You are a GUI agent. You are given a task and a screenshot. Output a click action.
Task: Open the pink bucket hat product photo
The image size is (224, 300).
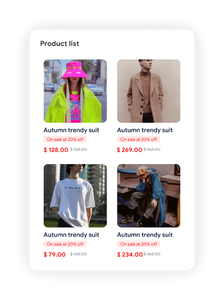point(75,91)
